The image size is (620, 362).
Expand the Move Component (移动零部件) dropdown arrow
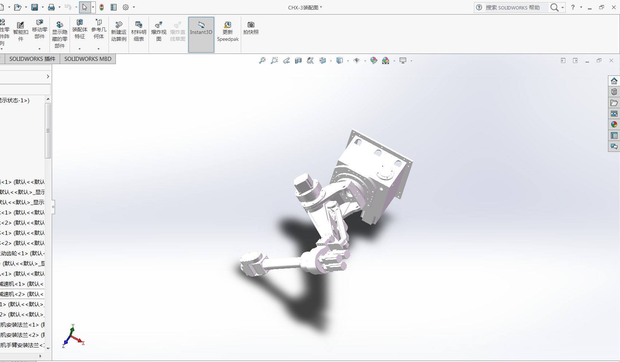pos(40,49)
